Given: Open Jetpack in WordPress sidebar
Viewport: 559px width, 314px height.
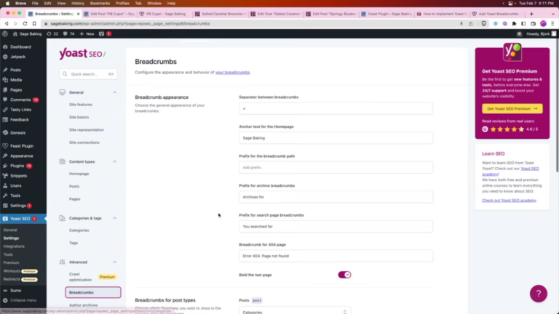Looking at the screenshot, I should tap(17, 57).
